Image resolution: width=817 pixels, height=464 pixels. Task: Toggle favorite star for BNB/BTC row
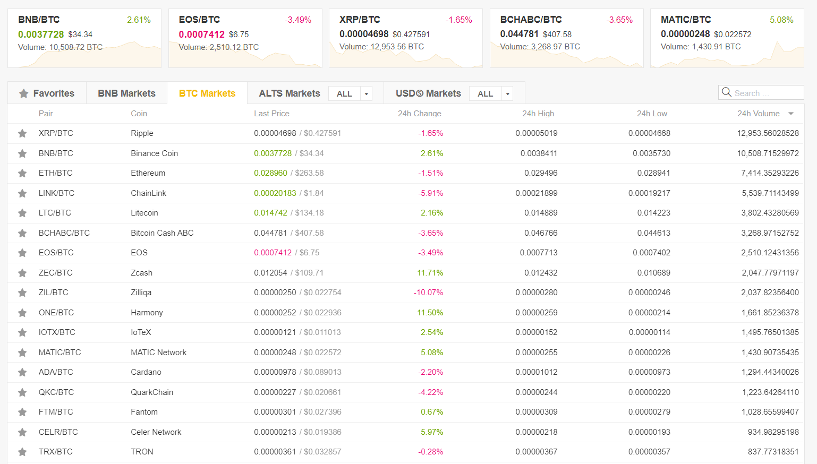[x=22, y=153]
